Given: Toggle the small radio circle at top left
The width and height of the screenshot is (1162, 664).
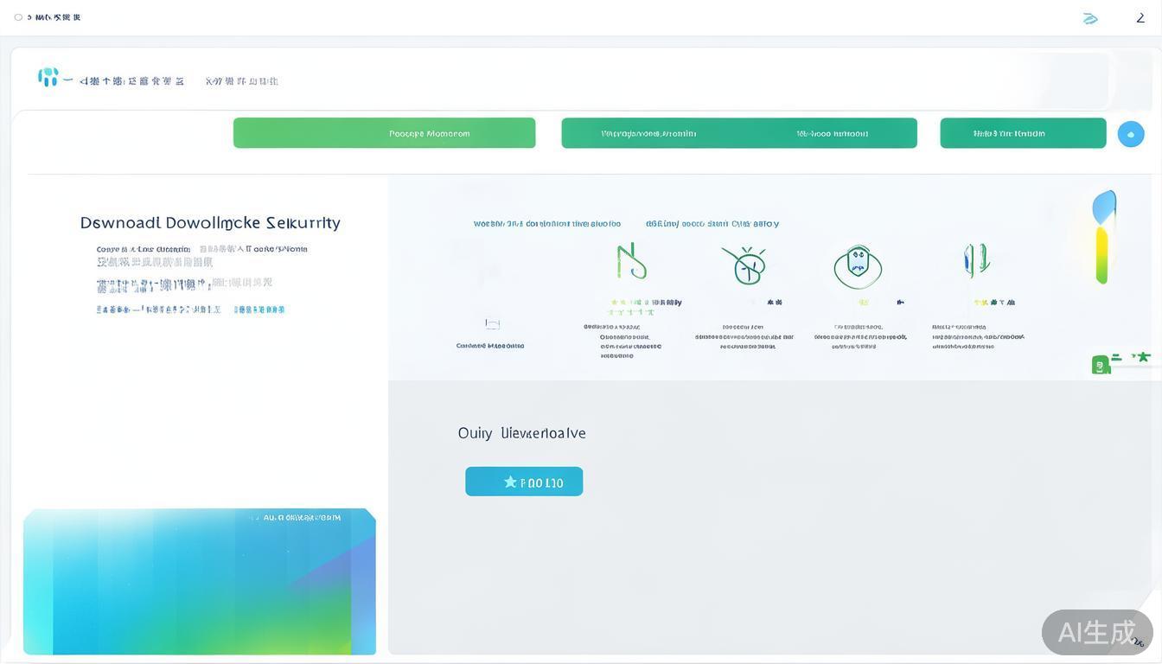Looking at the screenshot, I should (18, 17).
